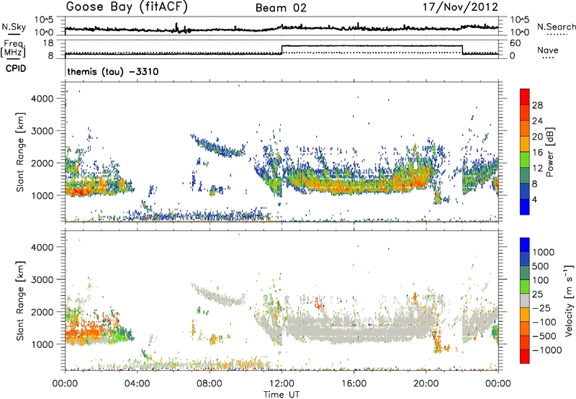Image resolution: width=576 pixels, height=399 pixels.
Task: Click the "28" Power colorbar label
Action: point(537,105)
